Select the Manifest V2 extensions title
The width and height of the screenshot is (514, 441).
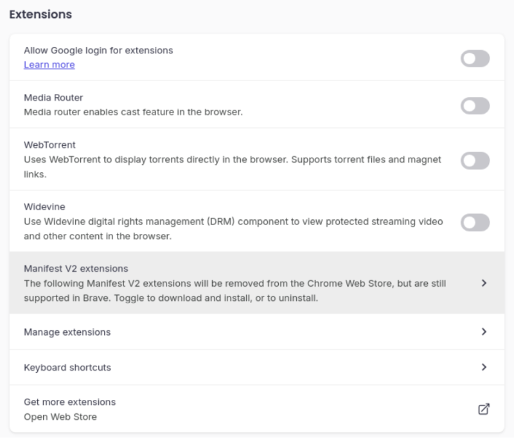(76, 269)
